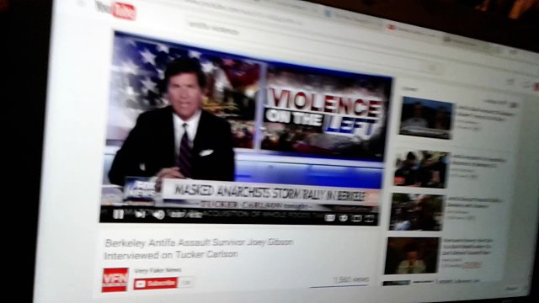
Task: Open first recommended video thumbnail with blue sky
Action: pyautogui.click(x=426, y=118)
